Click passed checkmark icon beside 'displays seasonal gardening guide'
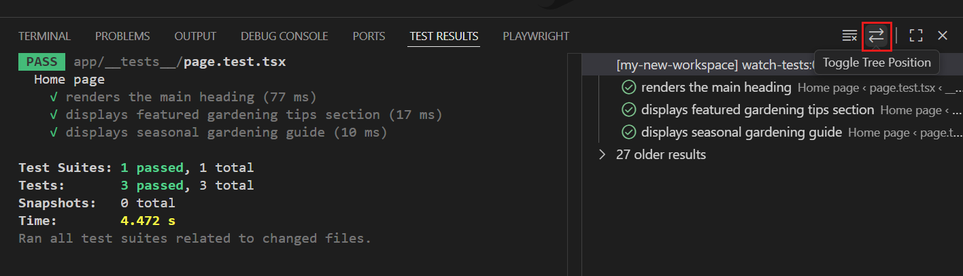The height and width of the screenshot is (276, 963). (x=629, y=133)
